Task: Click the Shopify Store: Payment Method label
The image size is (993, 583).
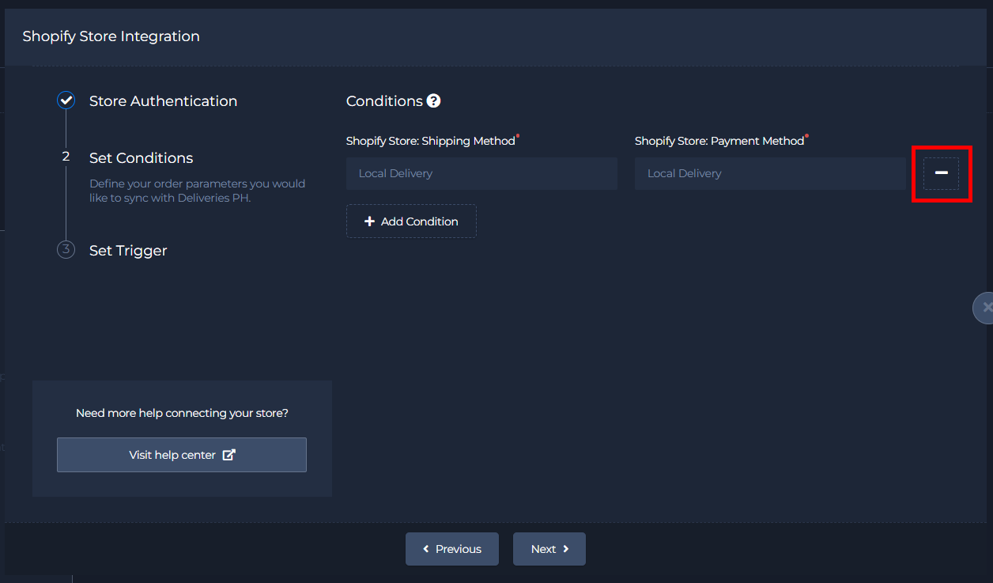Action: (719, 141)
